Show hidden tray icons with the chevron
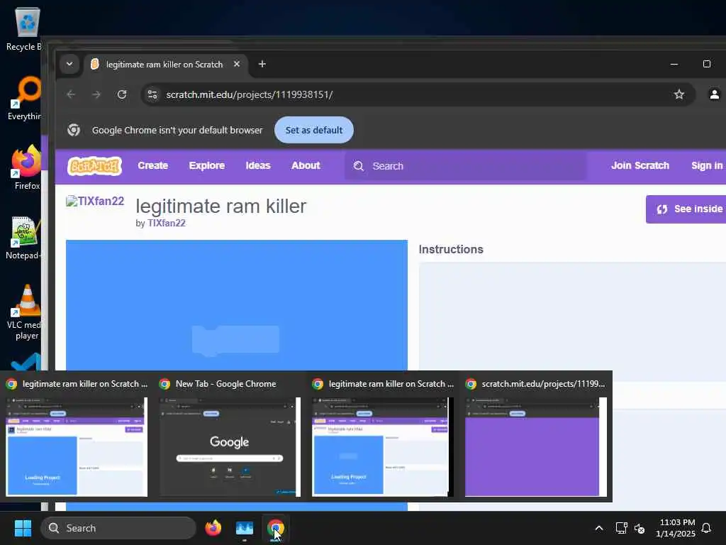726x545 pixels. tap(598, 528)
